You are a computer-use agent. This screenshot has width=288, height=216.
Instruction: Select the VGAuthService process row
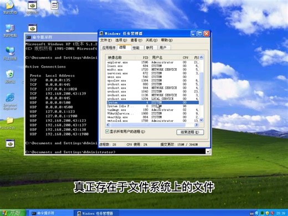pyautogui.click(x=153, y=114)
